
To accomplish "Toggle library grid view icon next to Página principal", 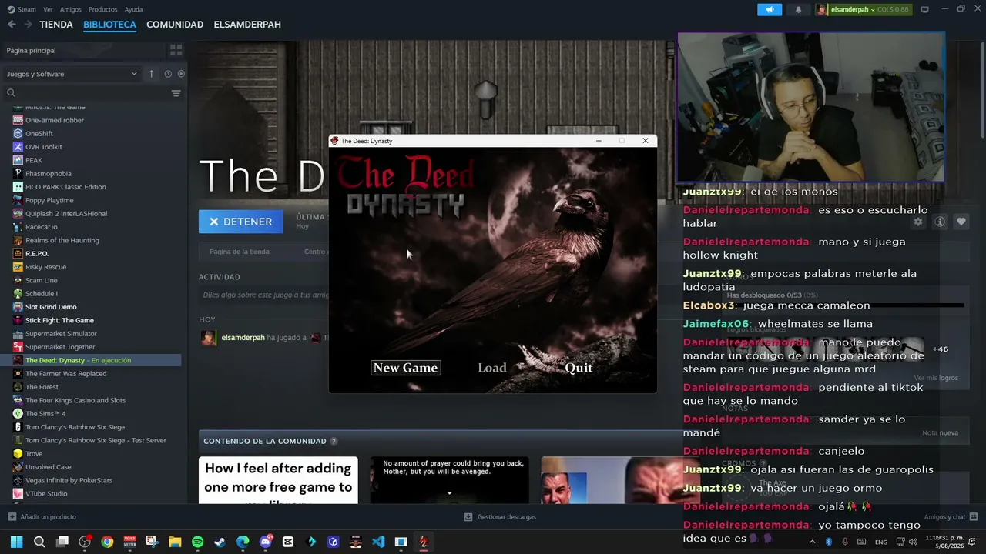I will coord(176,50).
